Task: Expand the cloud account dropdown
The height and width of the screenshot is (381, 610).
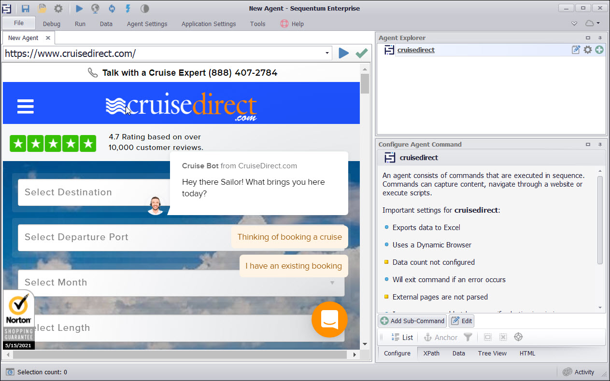Action: coord(592,23)
